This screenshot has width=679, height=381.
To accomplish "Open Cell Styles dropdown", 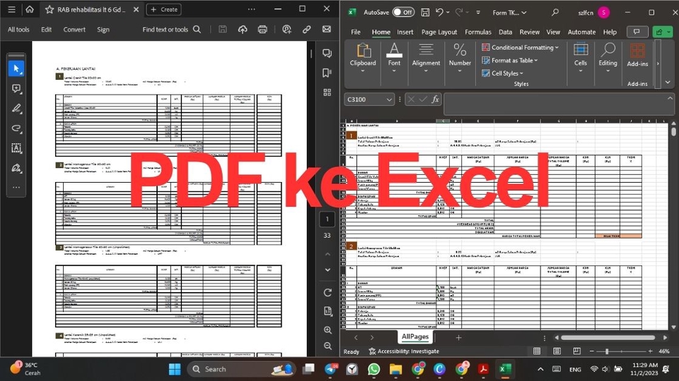I will [x=503, y=73].
